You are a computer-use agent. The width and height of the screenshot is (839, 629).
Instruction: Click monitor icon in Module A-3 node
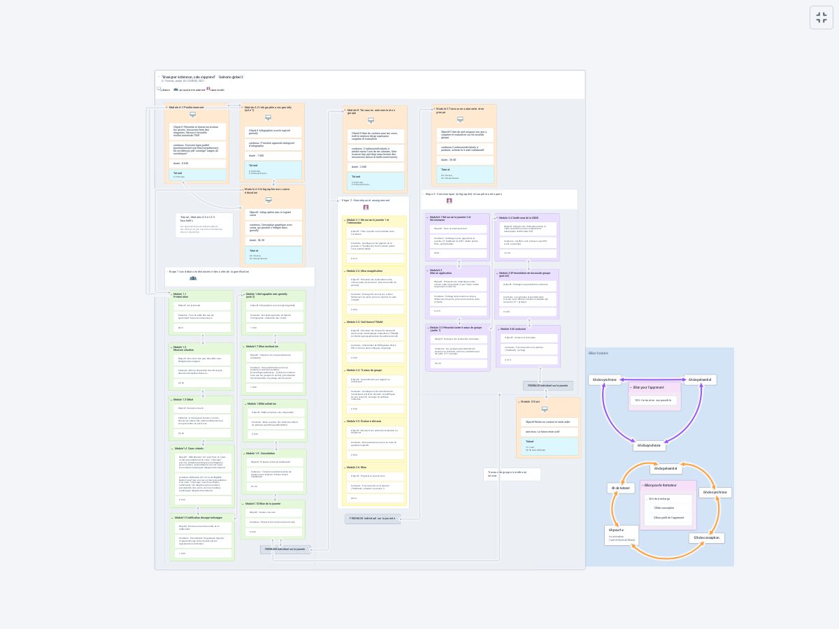(268, 200)
